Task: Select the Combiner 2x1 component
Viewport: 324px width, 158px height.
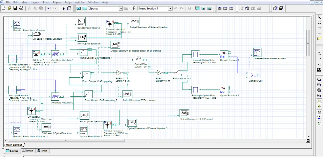Action: point(253,75)
